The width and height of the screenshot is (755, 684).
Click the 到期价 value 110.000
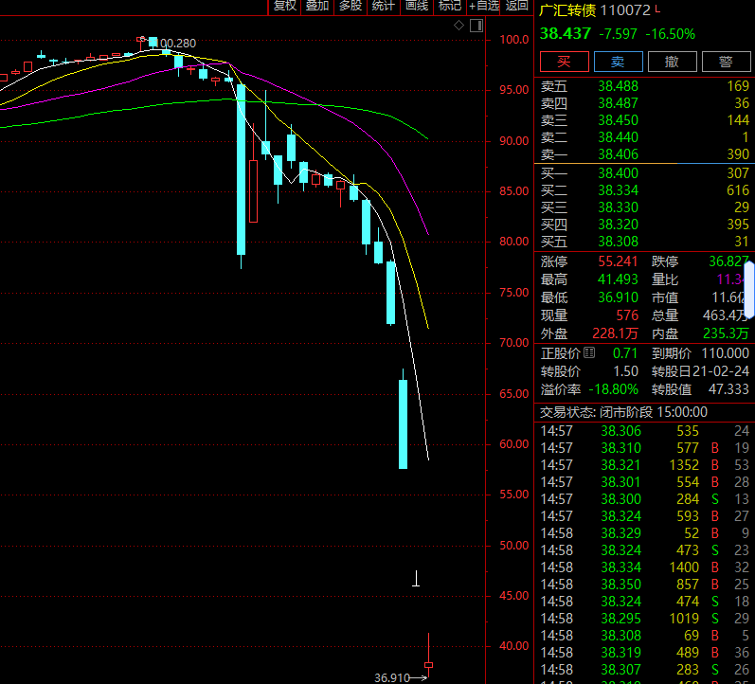[725, 353]
